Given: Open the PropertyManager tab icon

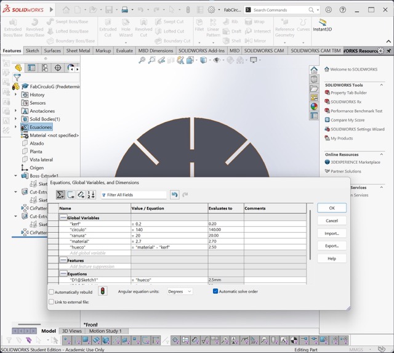Looking at the screenshot, I should pyautogui.click(x=31, y=68).
